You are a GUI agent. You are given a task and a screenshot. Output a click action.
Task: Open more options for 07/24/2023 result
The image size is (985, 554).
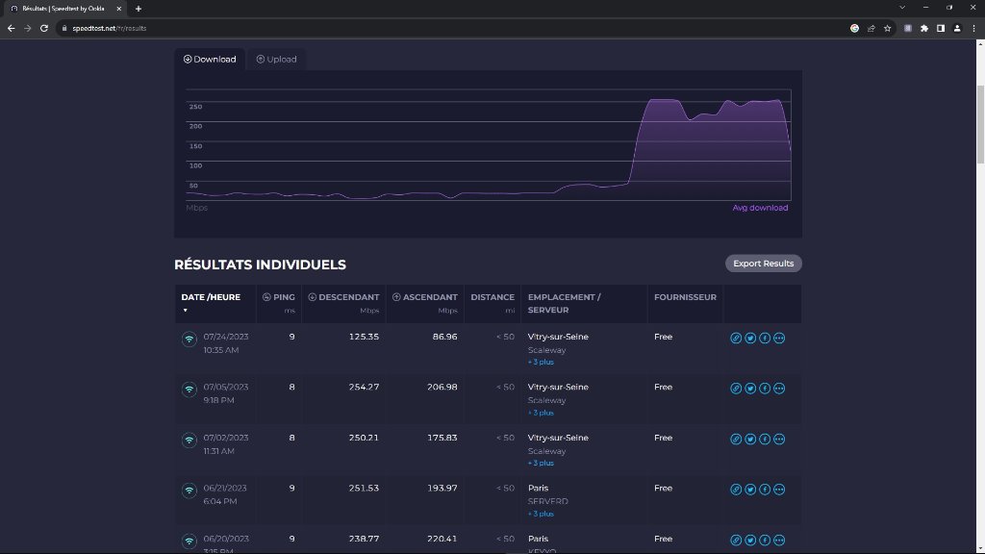(x=779, y=338)
